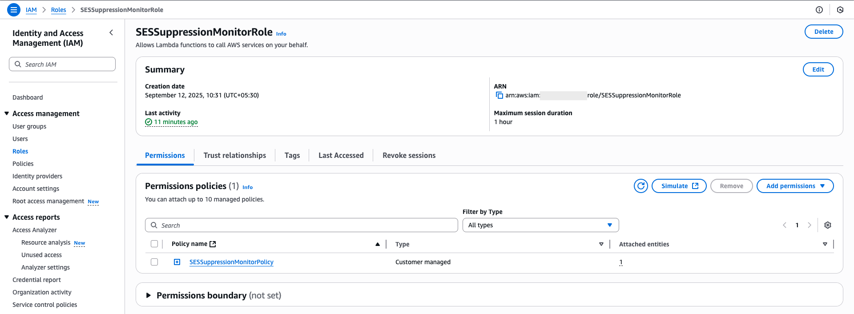Click the Customer managed type cell
This screenshot has height=314, width=854.
(423, 262)
